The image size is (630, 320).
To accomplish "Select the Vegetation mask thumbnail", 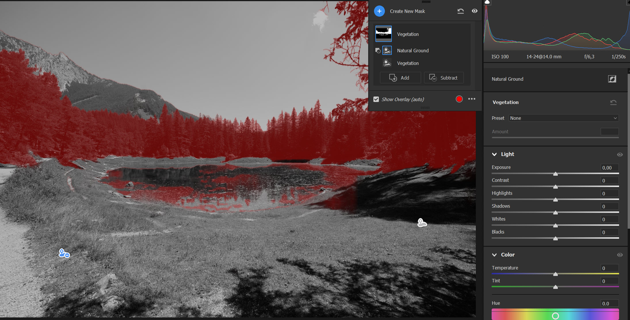I will coord(383,34).
